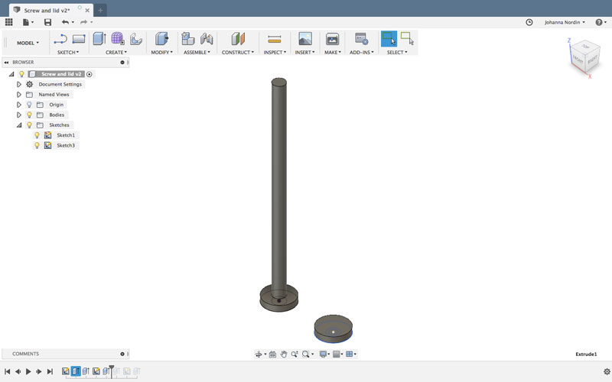The width and height of the screenshot is (612, 382).
Task: Select the first sketch feature in timeline
Action: pos(66,371)
